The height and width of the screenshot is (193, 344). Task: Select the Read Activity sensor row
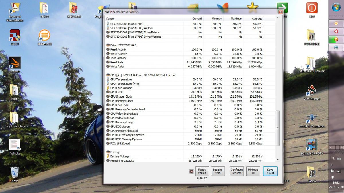(191, 49)
